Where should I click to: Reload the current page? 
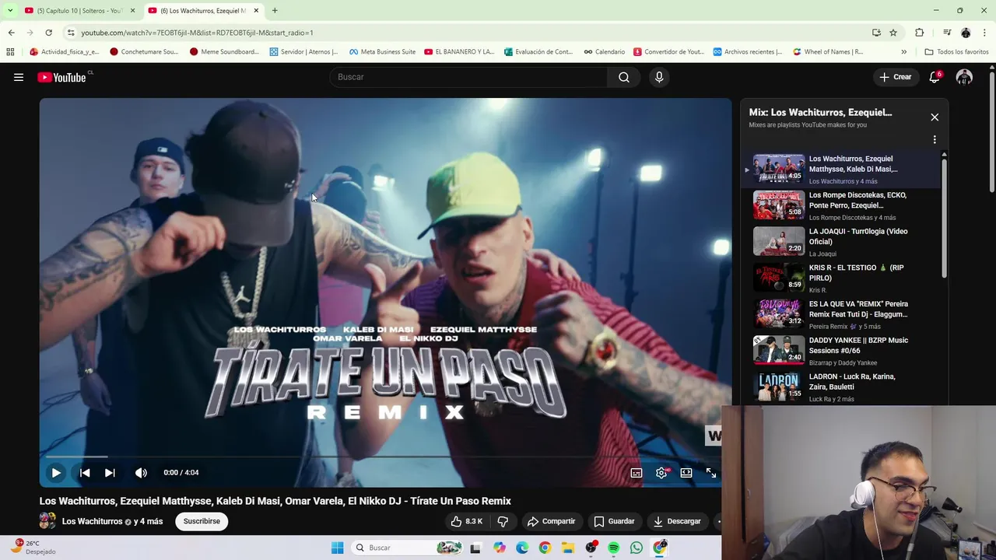point(48,33)
